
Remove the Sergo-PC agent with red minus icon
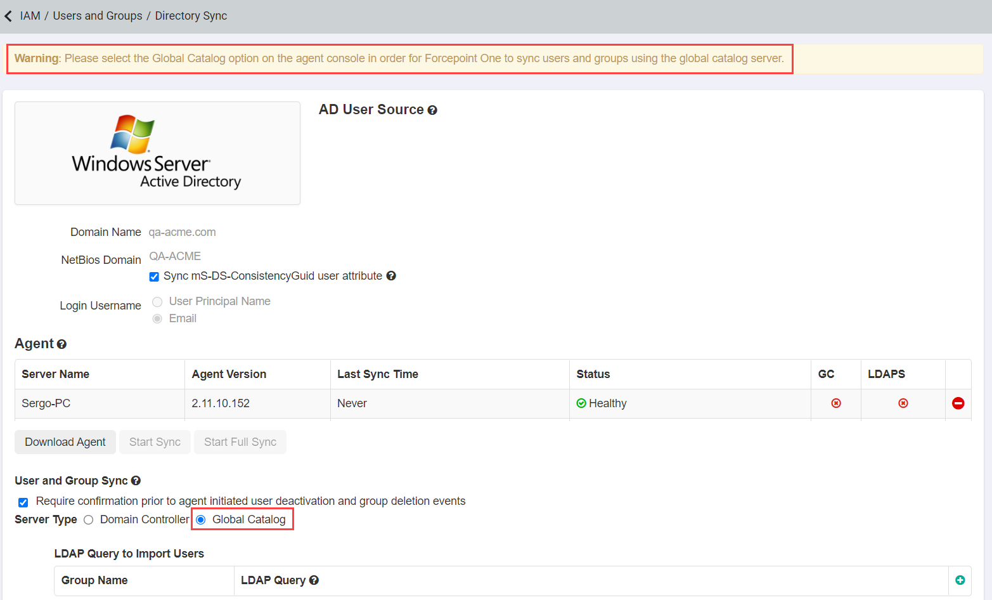[958, 403]
